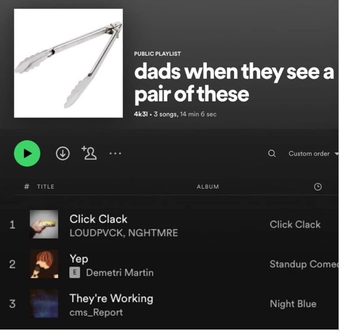Open cms_Report artist page
The image size is (340, 331).
[x=96, y=313]
